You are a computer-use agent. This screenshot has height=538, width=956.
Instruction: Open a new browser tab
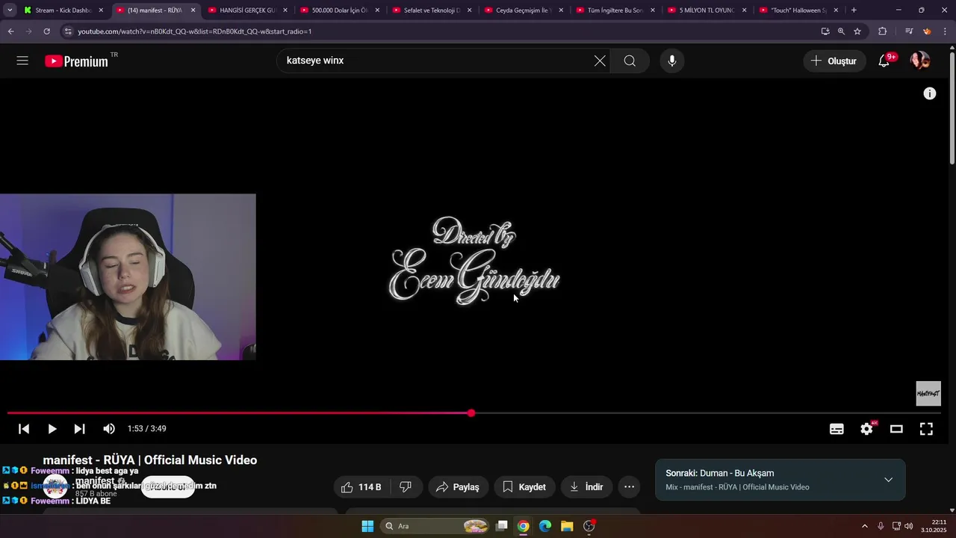pos(854,10)
